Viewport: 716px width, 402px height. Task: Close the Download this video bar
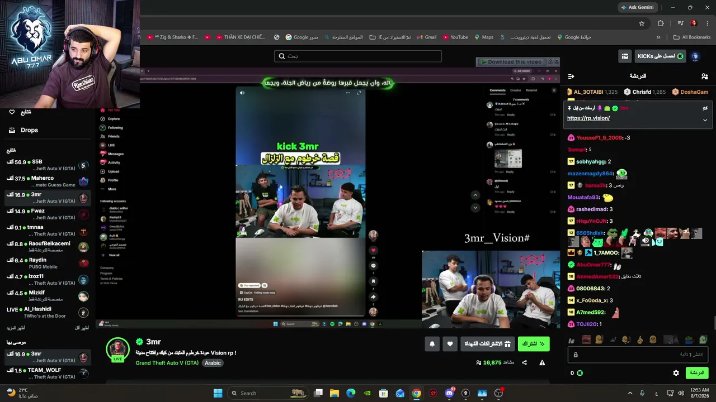point(557,62)
